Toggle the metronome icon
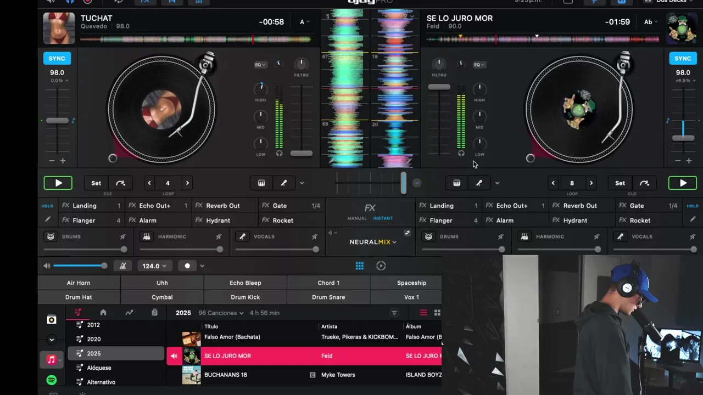 pyautogui.click(x=122, y=266)
